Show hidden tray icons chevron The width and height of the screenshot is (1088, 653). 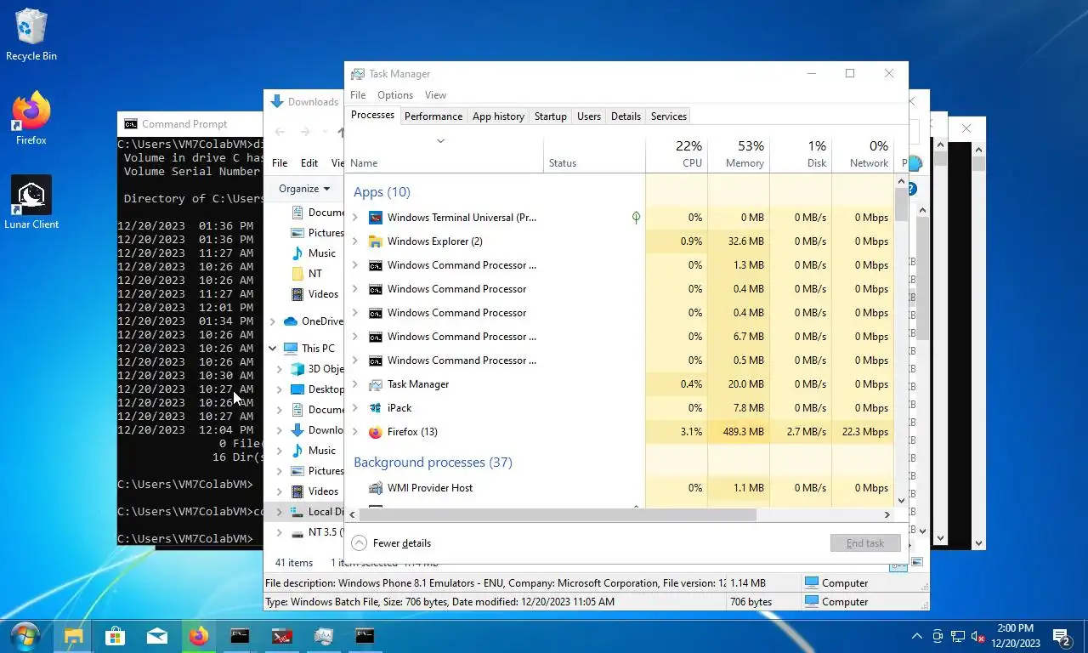pos(916,636)
